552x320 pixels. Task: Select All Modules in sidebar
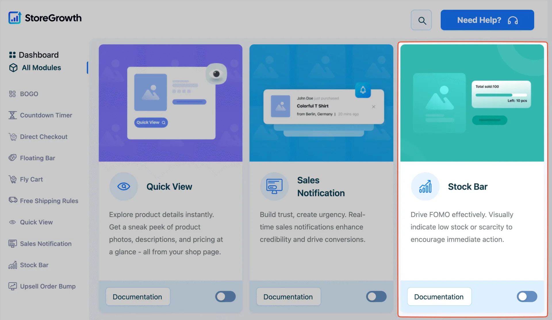(35, 68)
